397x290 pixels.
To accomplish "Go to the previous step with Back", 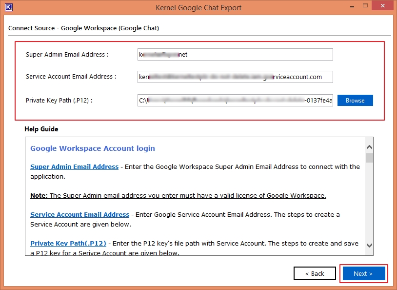I will point(315,273).
